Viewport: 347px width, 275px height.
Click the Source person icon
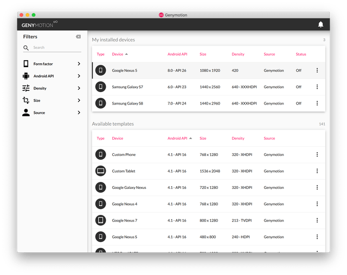point(26,113)
